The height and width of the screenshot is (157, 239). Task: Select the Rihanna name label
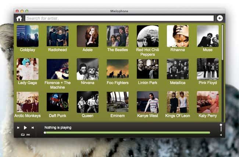[178, 50]
